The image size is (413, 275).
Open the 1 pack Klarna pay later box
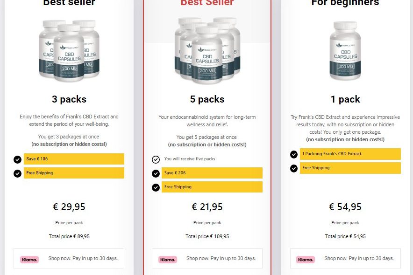[345, 258]
